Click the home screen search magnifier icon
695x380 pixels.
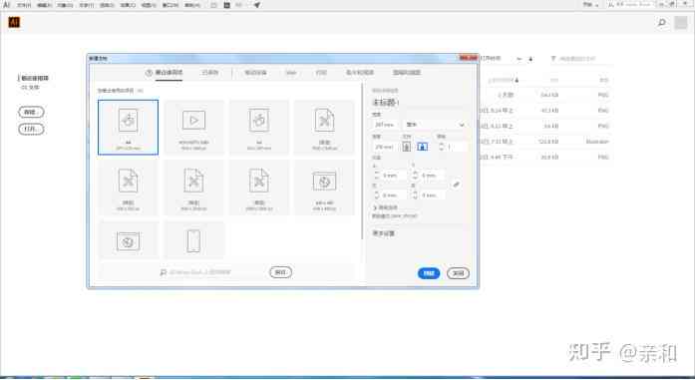click(662, 22)
